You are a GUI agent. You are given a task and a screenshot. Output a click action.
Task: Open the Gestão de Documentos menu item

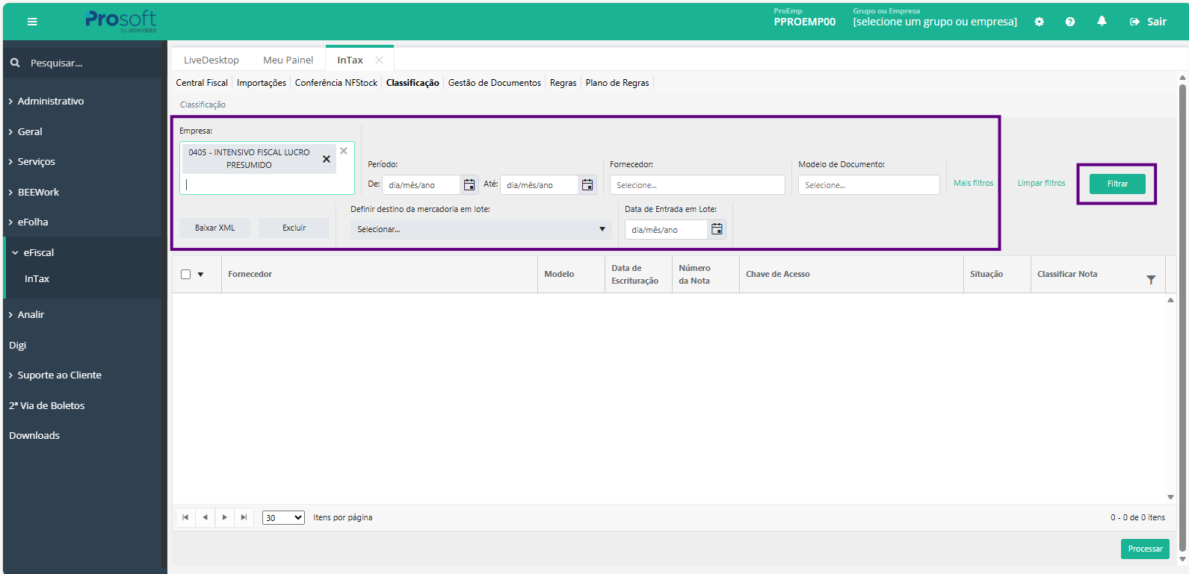[494, 83]
